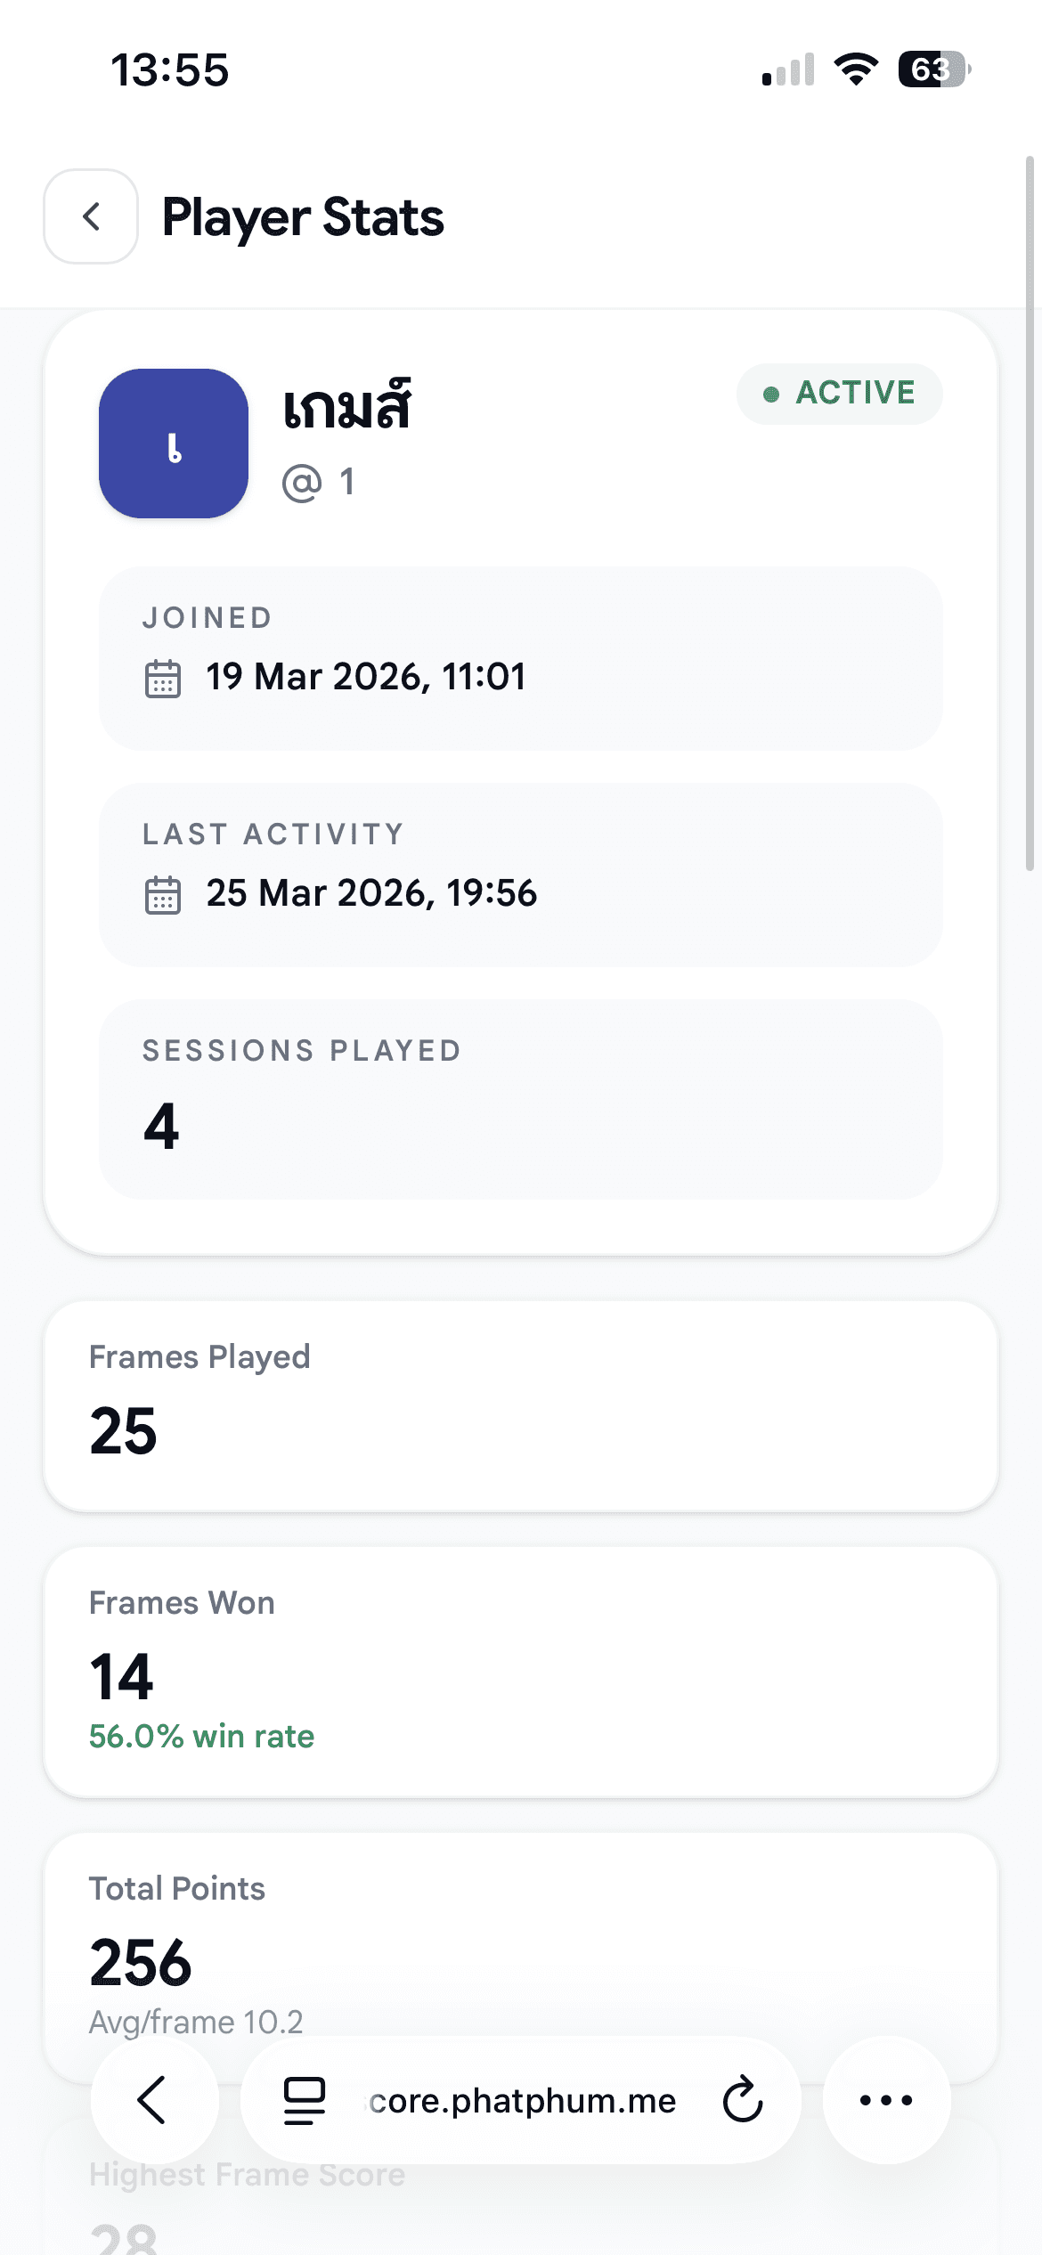Viewport: 1042px width, 2255px height.
Task: Open the browser three-dots more menu
Action: coord(886,2100)
